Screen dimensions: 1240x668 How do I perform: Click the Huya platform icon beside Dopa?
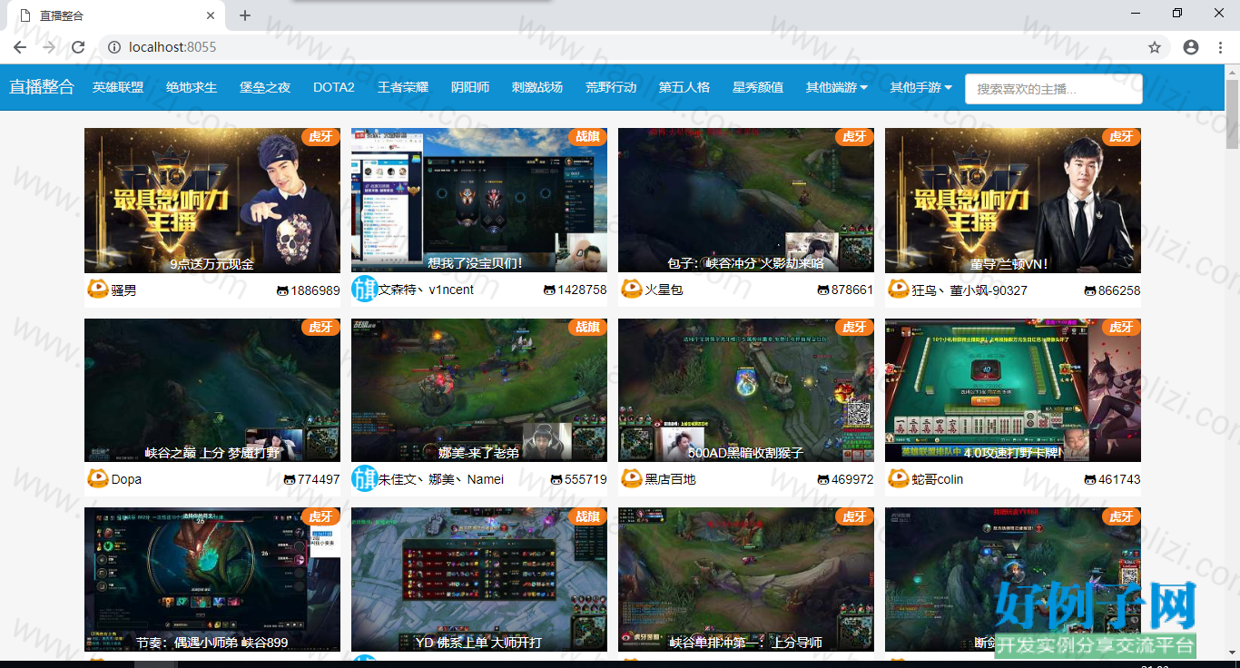point(97,478)
